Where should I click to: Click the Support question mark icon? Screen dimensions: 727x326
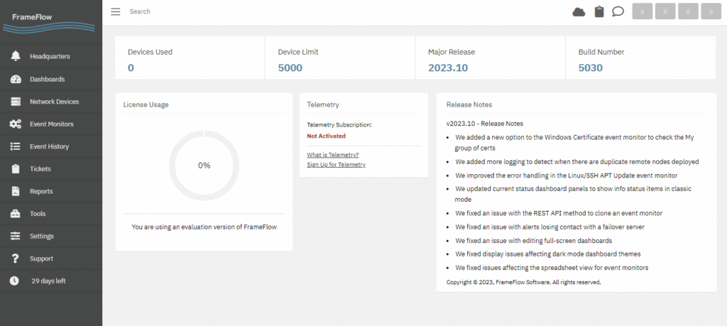pyautogui.click(x=16, y=259)
